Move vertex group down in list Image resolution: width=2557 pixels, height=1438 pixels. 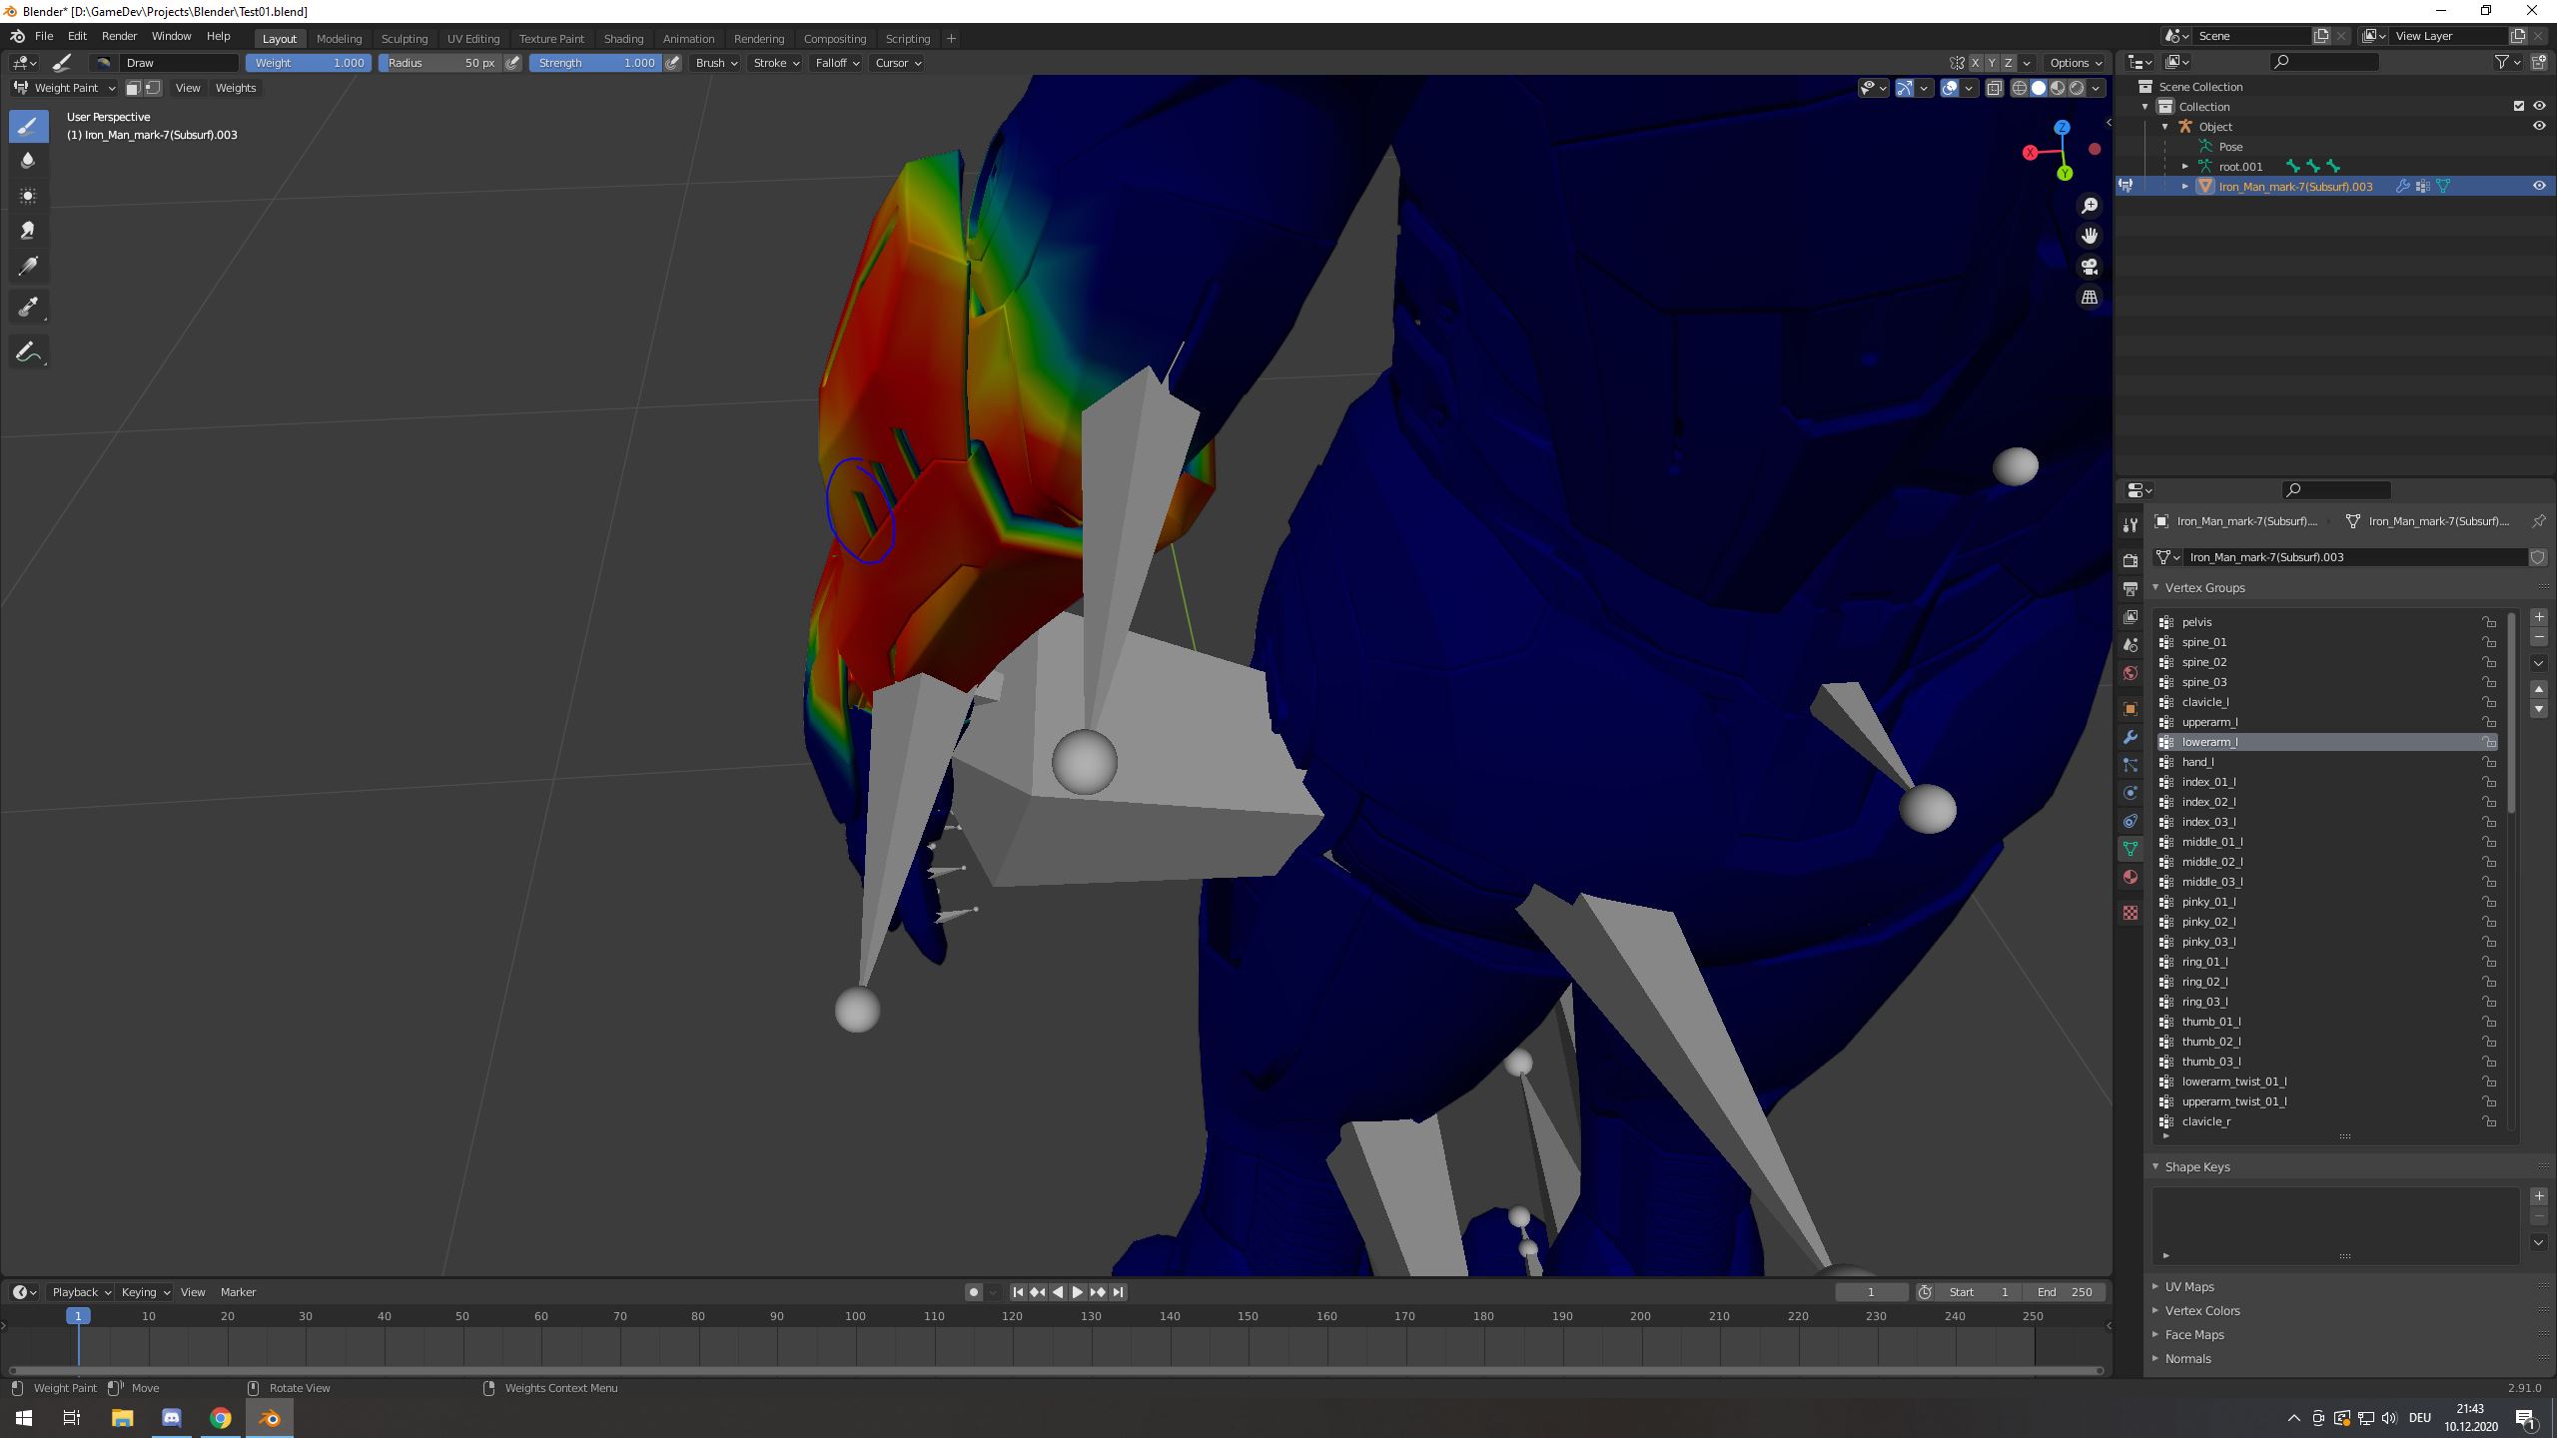(x=2539, y=709)
